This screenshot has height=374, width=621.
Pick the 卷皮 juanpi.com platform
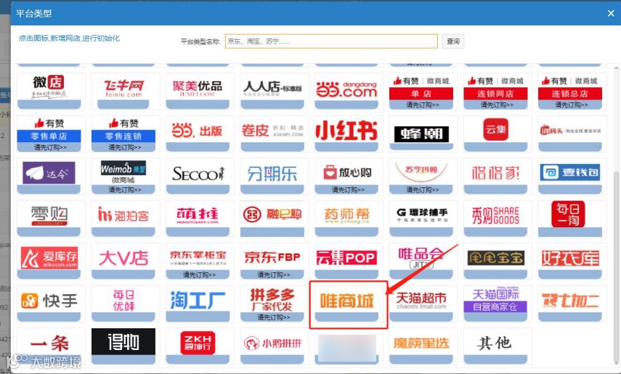point(272,134)
